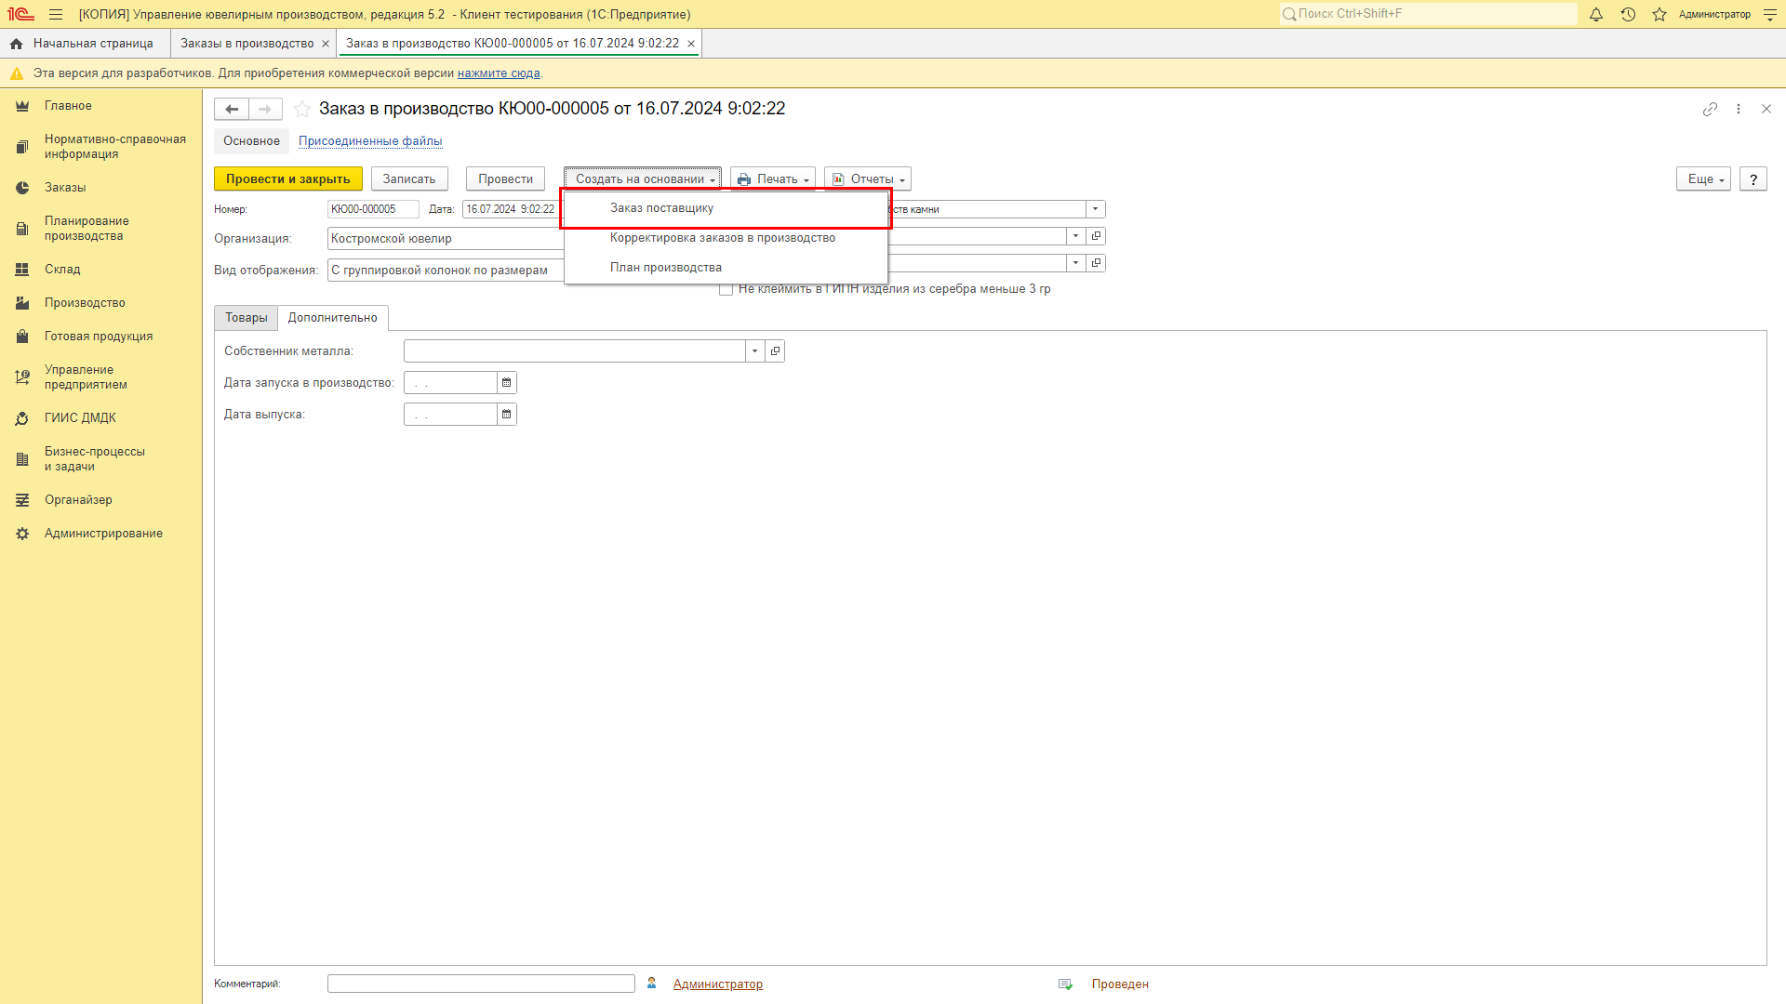The image size is (1786, 1004).
Task: Click Записать button
Action: 409,179
